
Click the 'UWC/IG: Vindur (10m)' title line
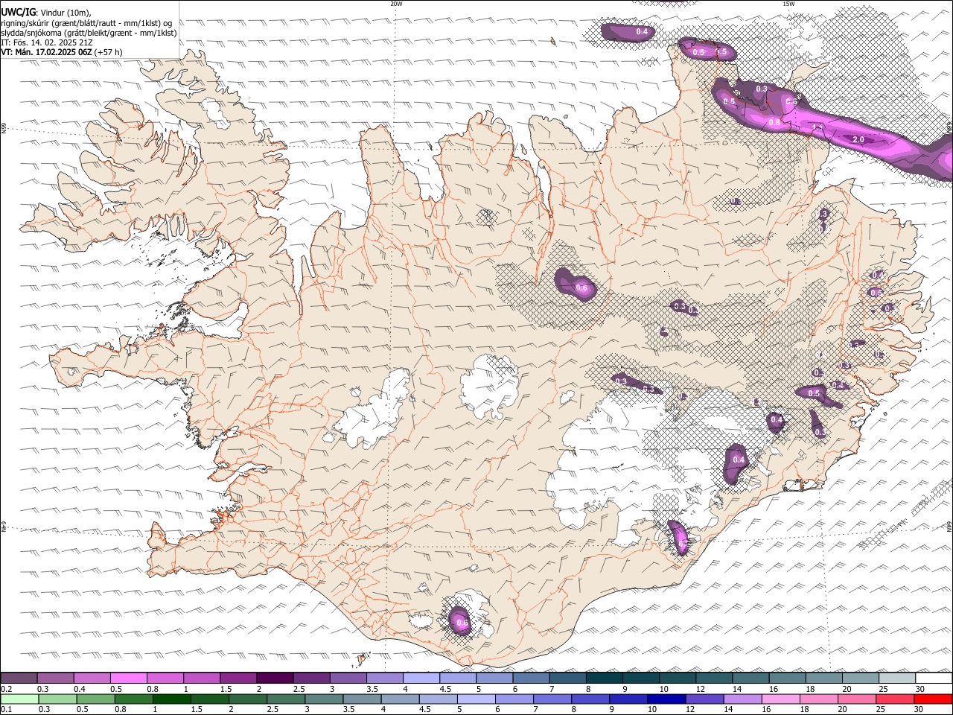tap(46, 12)
